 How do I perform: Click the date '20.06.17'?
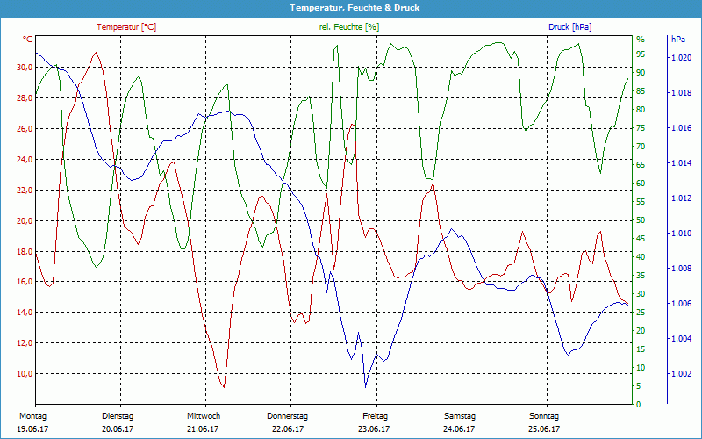(x=118, y=429)
